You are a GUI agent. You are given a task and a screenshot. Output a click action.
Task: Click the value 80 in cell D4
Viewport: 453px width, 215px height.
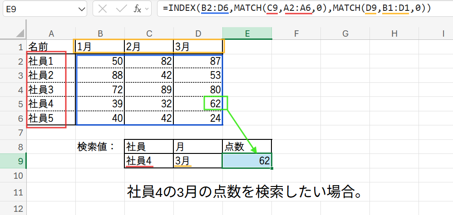tap(198, 90)
